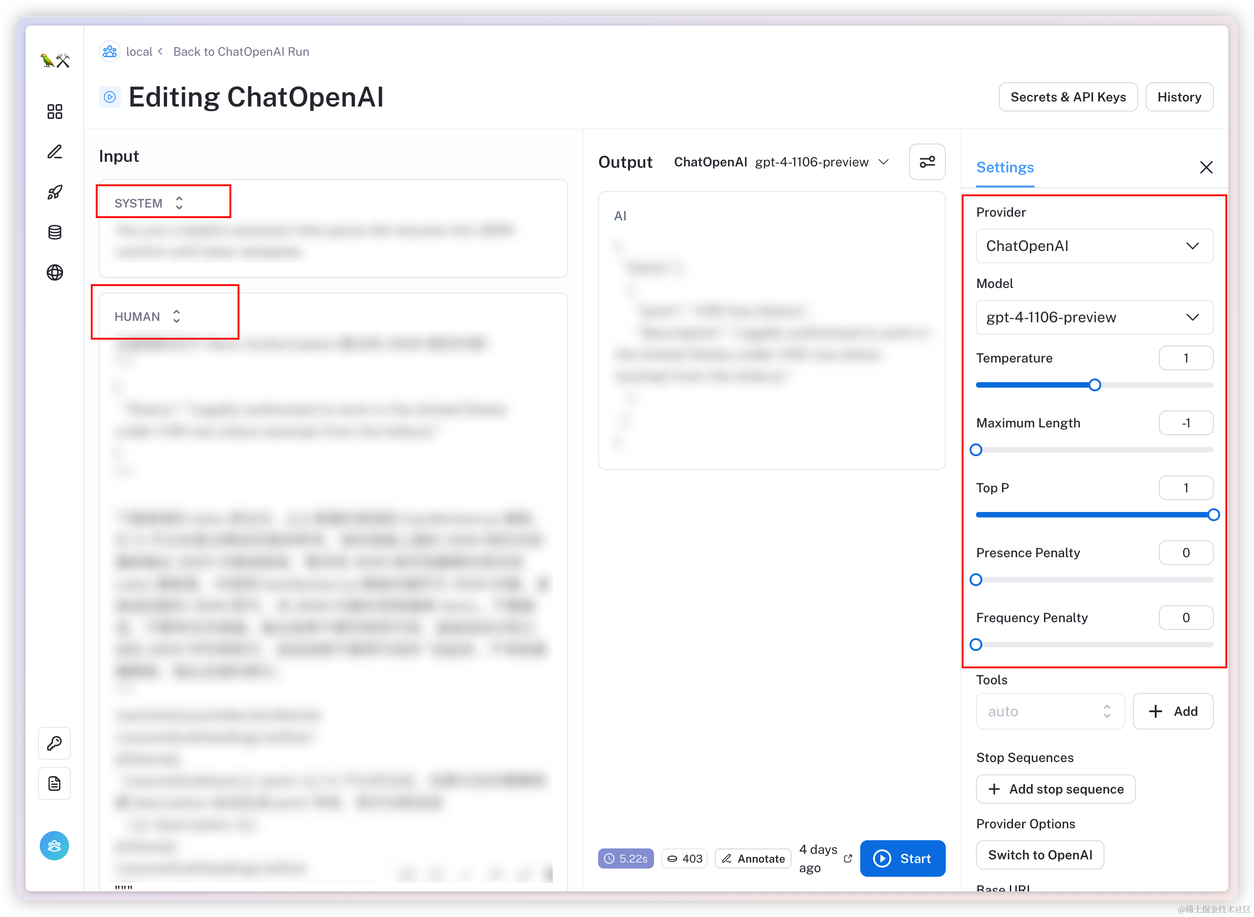Expand the Provider ChatOpenAI dropdown

pyautogui.click(x=1094, y=246)
